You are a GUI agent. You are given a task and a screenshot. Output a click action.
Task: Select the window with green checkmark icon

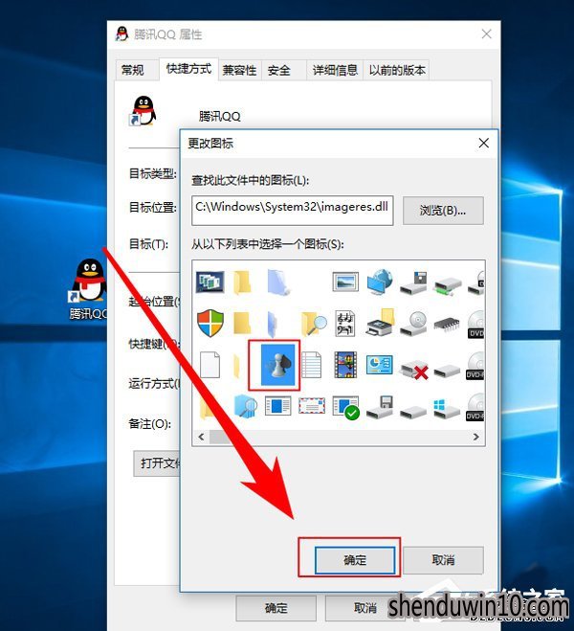(x=345, y=408)
